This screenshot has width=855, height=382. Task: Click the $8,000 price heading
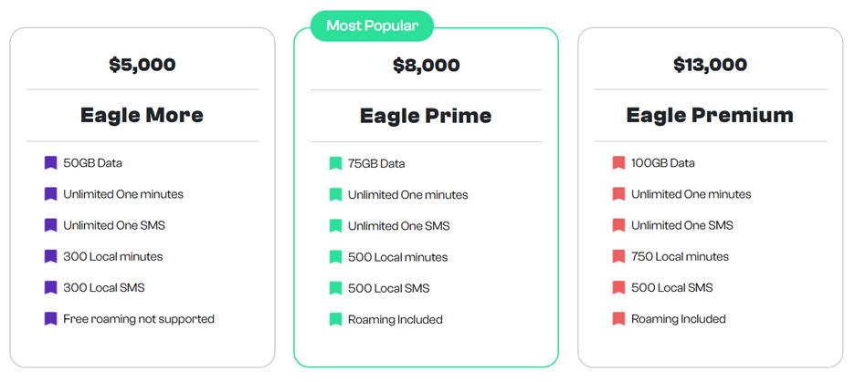coord(426,66)
